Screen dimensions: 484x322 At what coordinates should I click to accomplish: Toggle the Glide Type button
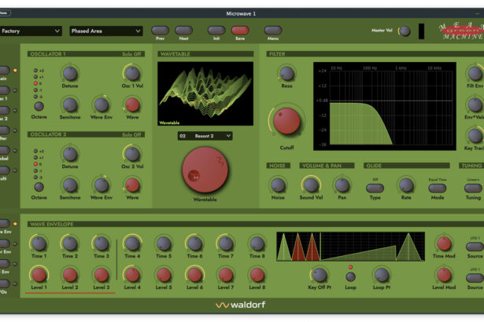coord(375,188)
